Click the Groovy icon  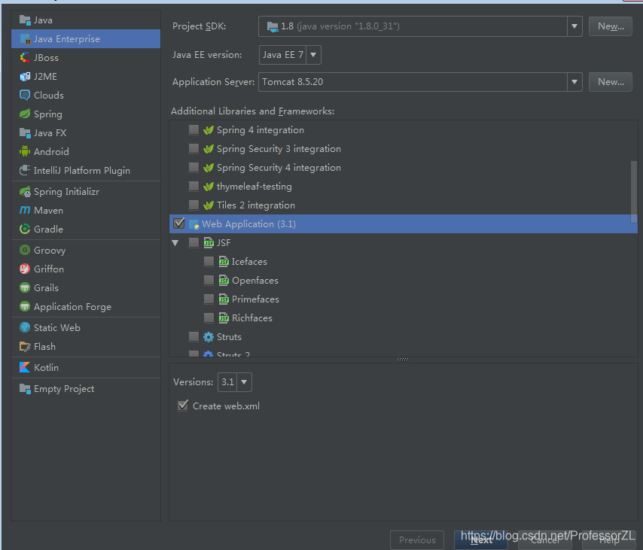click(25, 250)
